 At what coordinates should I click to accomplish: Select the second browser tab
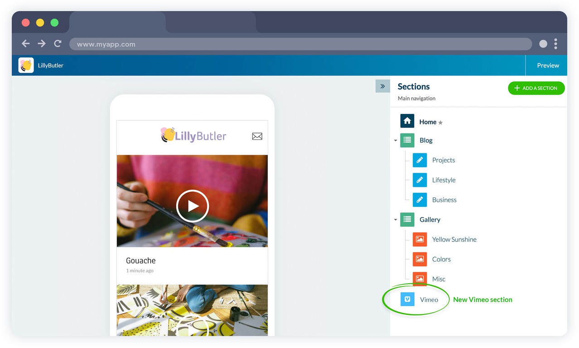(x=211, y=22)
